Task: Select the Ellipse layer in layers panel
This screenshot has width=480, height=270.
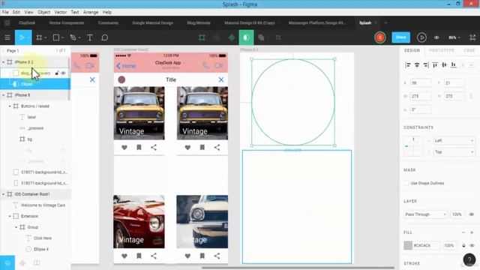Action: coord(35,84)
